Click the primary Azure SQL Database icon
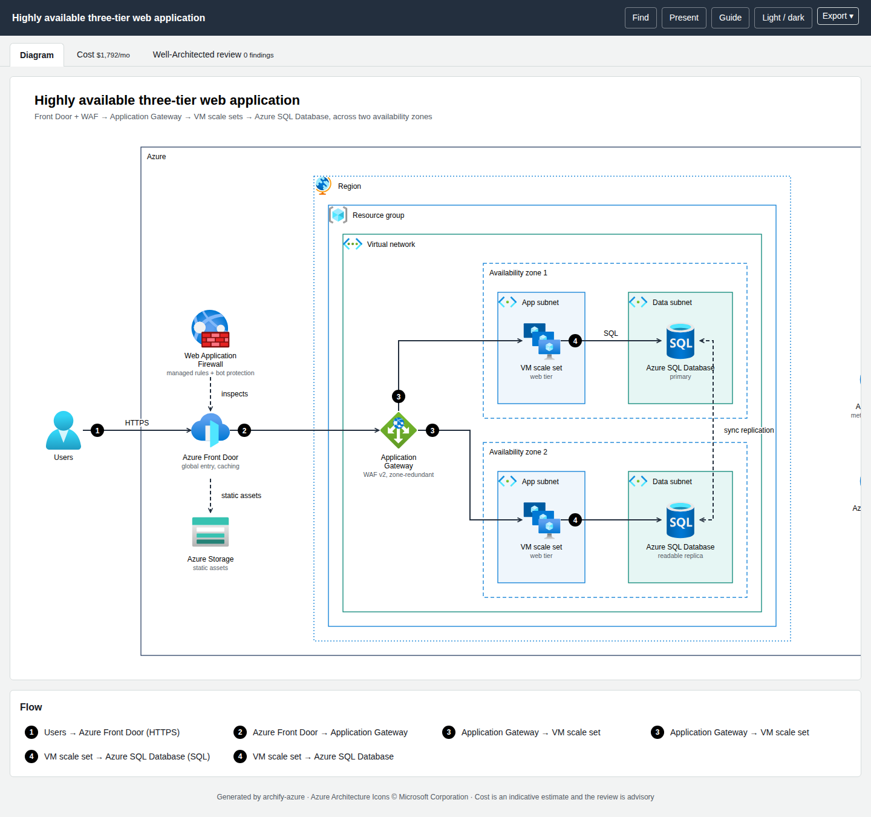This screenshot has height=817, width=871. [x=680, y=341]
